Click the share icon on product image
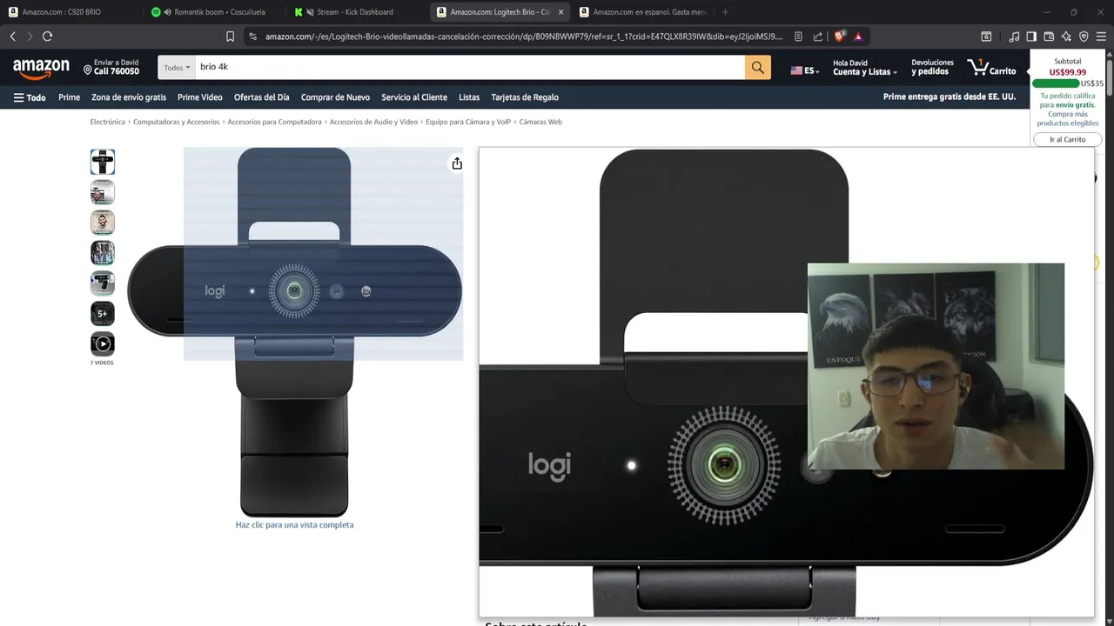Screen dimensions: 1114x626 tap(456, 163)
